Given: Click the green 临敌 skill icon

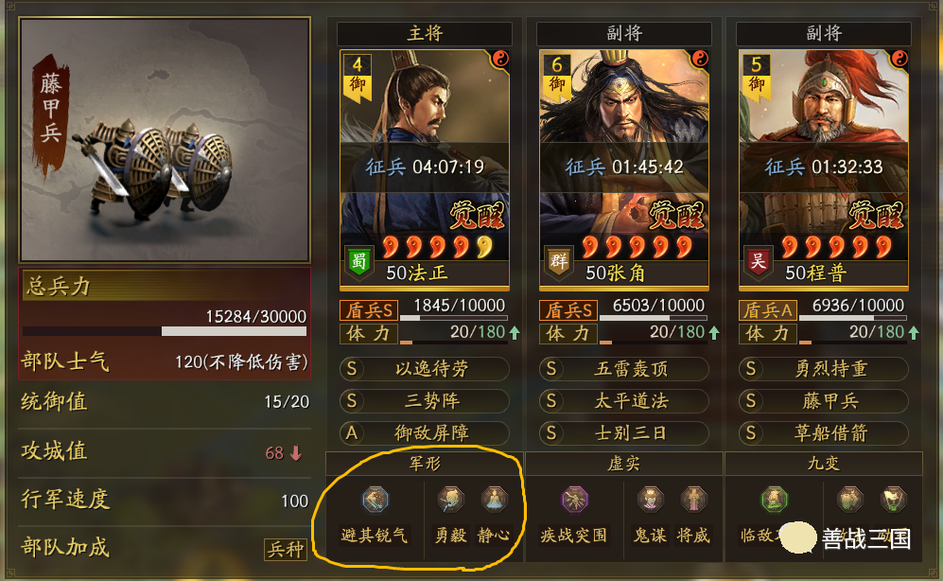Looking at the screenshot, I should pyautogui.click(x=774, y=500).
